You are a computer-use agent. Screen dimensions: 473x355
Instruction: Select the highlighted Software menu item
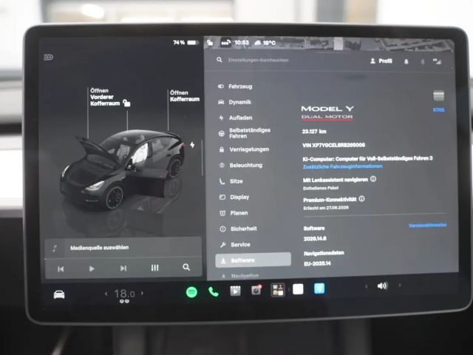tap(253, 260)
